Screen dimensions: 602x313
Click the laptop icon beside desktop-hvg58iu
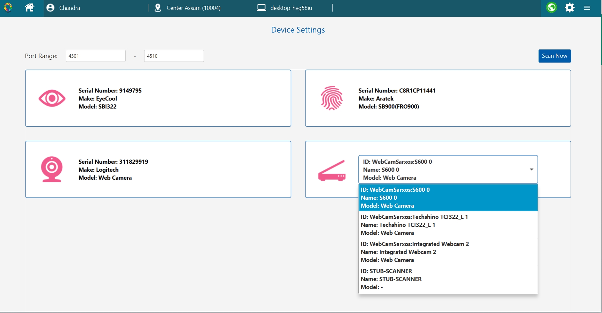pos(261,8)
